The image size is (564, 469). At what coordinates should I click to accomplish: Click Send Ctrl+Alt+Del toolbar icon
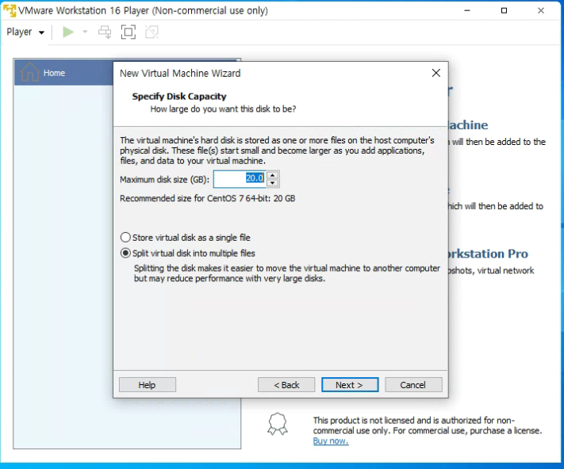tap(105, 32)
